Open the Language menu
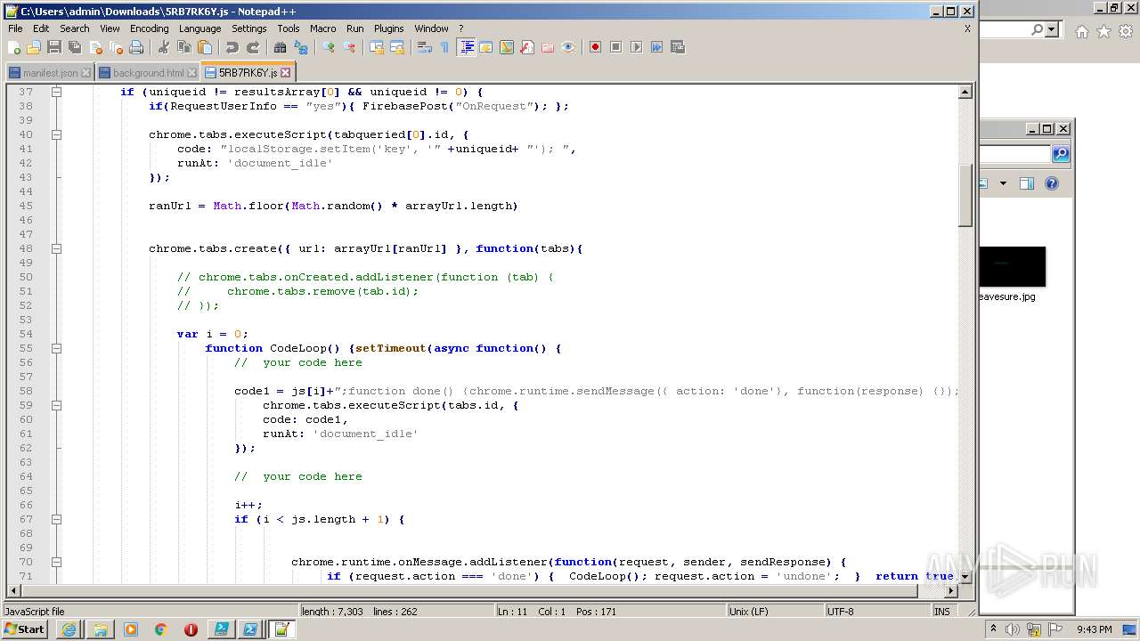The image size is (1140, 641). 199,28
